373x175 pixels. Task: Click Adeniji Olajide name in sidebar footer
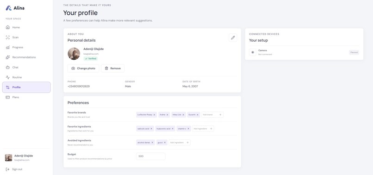coord(24,156)
